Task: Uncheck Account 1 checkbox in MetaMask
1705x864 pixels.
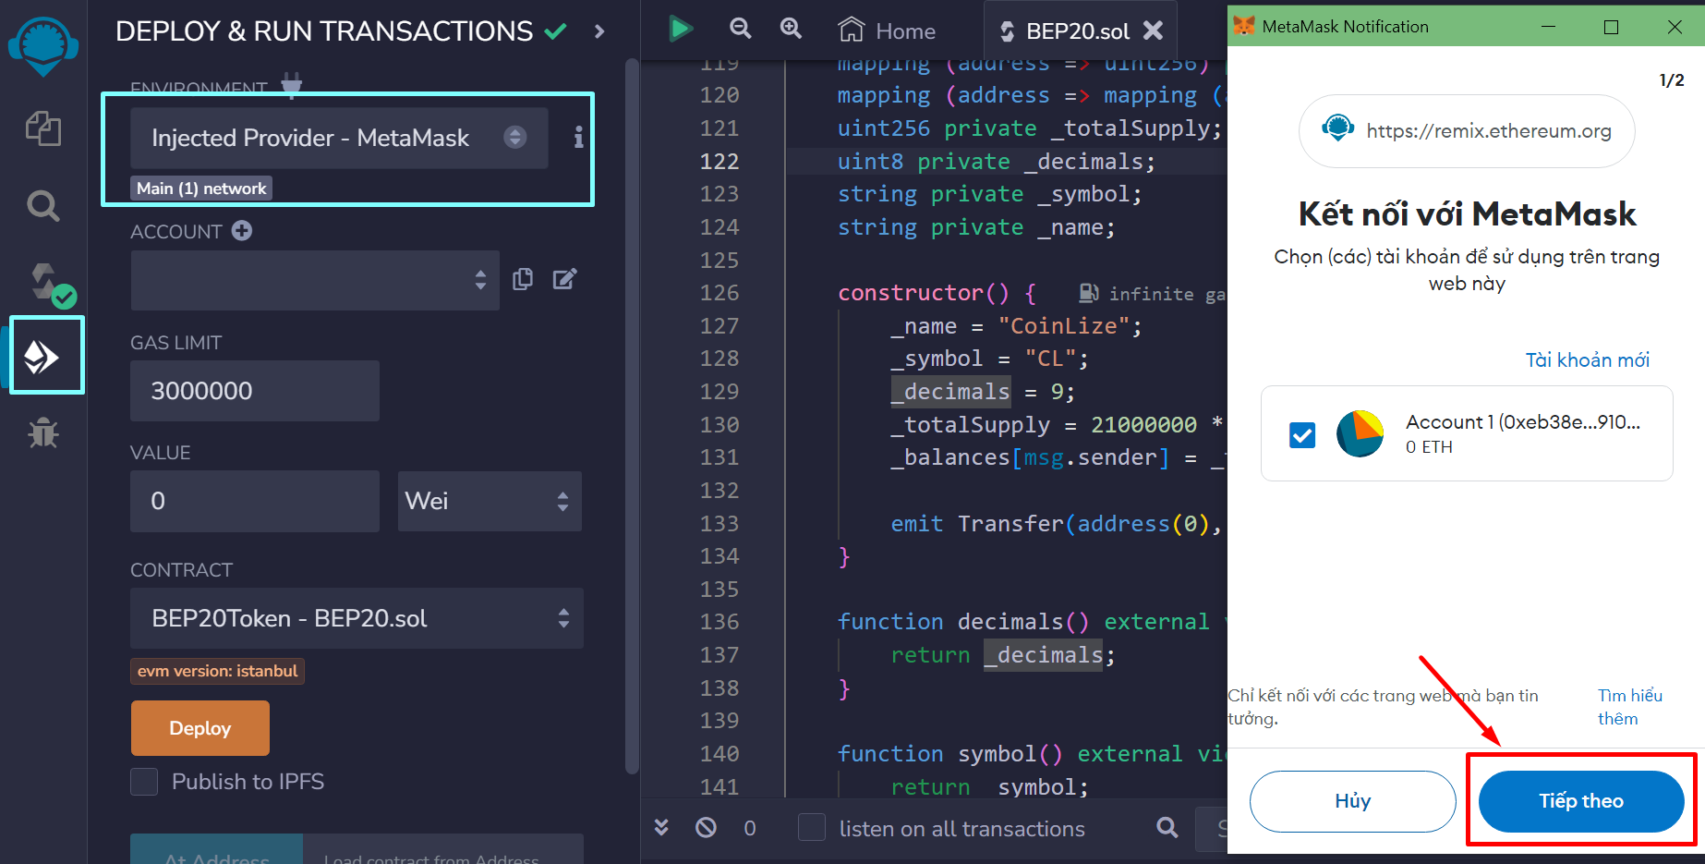Action: pos(1302,434)
